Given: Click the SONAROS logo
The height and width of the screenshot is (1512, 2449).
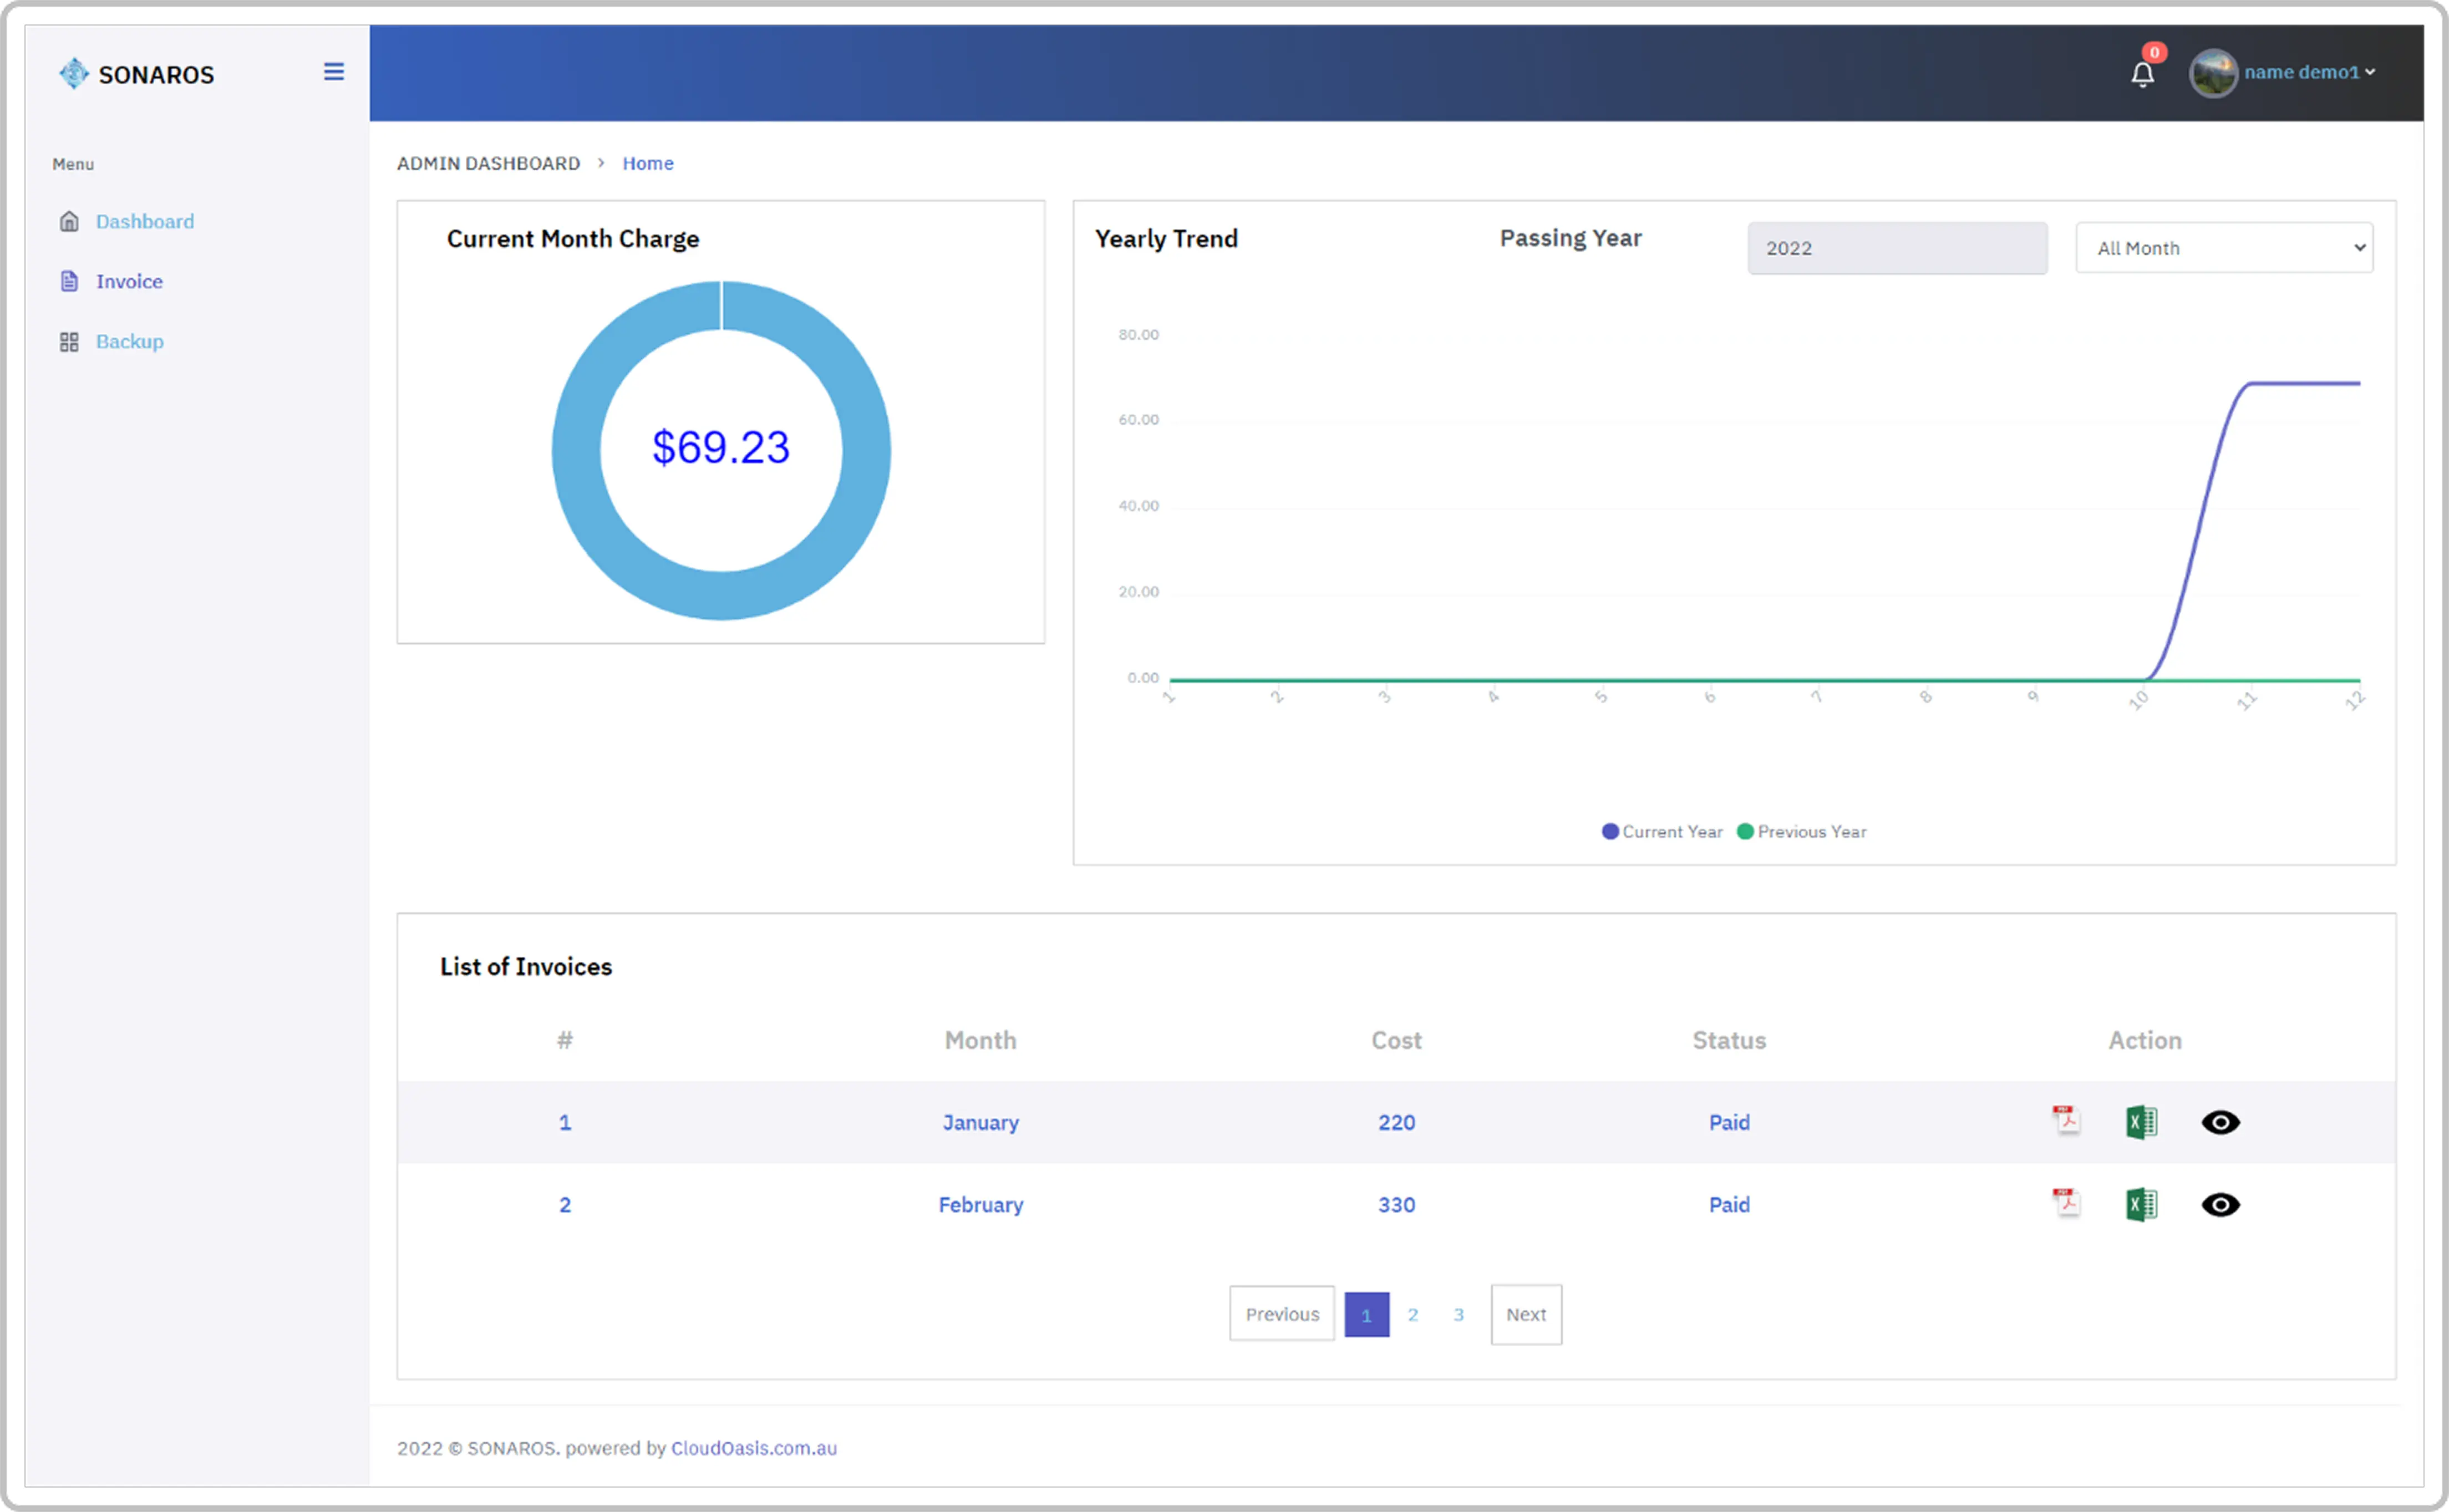Looking at the screenshot, I should pyautogui.click(x=75, y=73).
